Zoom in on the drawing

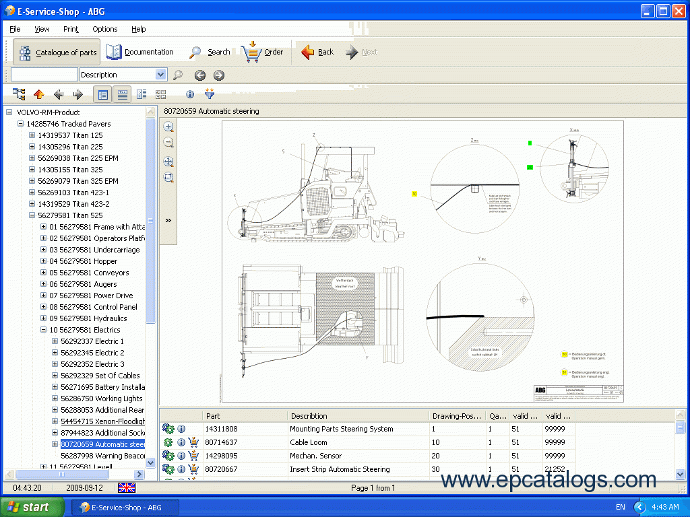[168, 127]
